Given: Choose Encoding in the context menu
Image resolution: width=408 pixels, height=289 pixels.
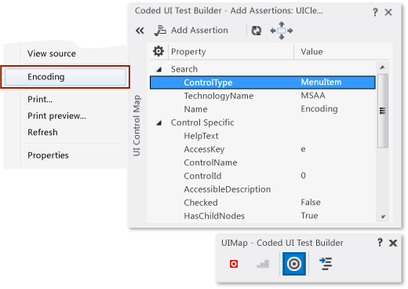Looking at the screenshot, I should tap(65, 77).
